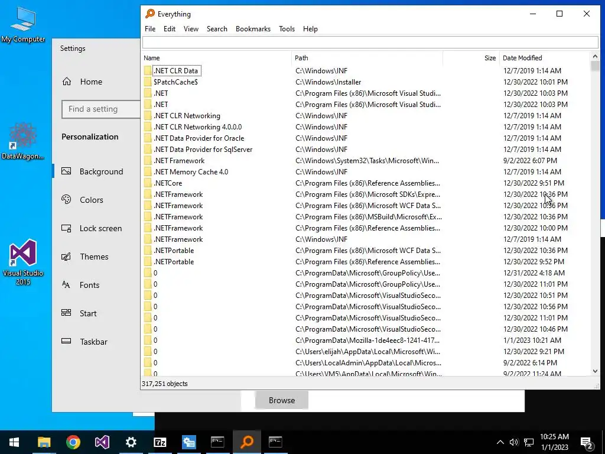Open the volume speaker tray icon
Viewport: 605px width, 454px height.
click(513, 442)
